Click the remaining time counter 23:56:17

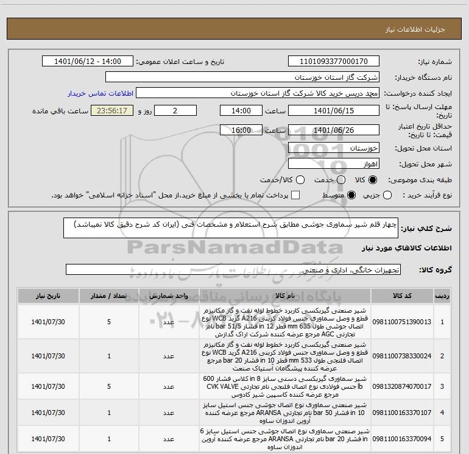coord(112,110)
